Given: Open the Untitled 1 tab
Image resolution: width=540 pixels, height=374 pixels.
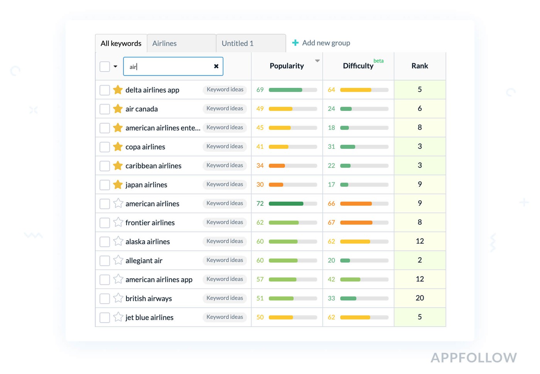Looking at the screenshot, I should pyautogui.click(x=251, y=44).
